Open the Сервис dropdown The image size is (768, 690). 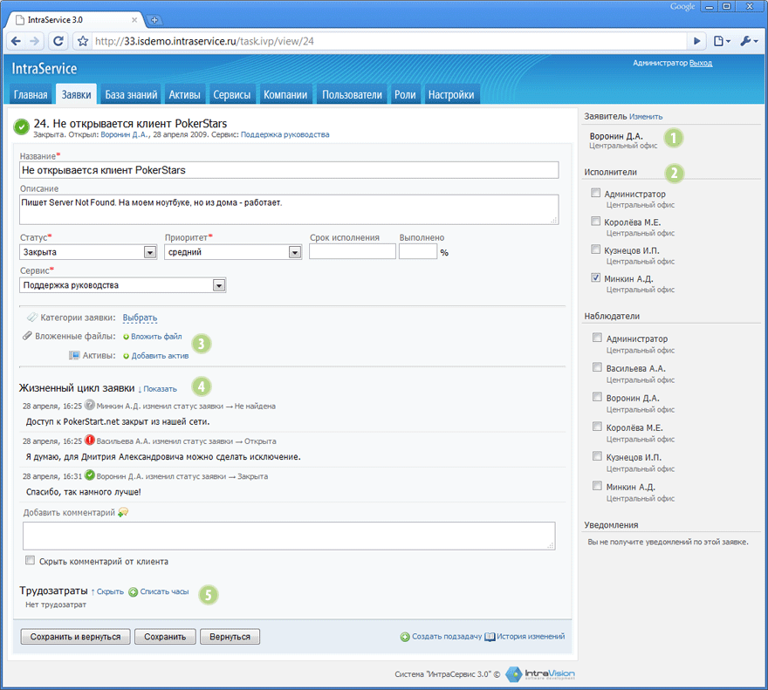(x=122, y=285)
